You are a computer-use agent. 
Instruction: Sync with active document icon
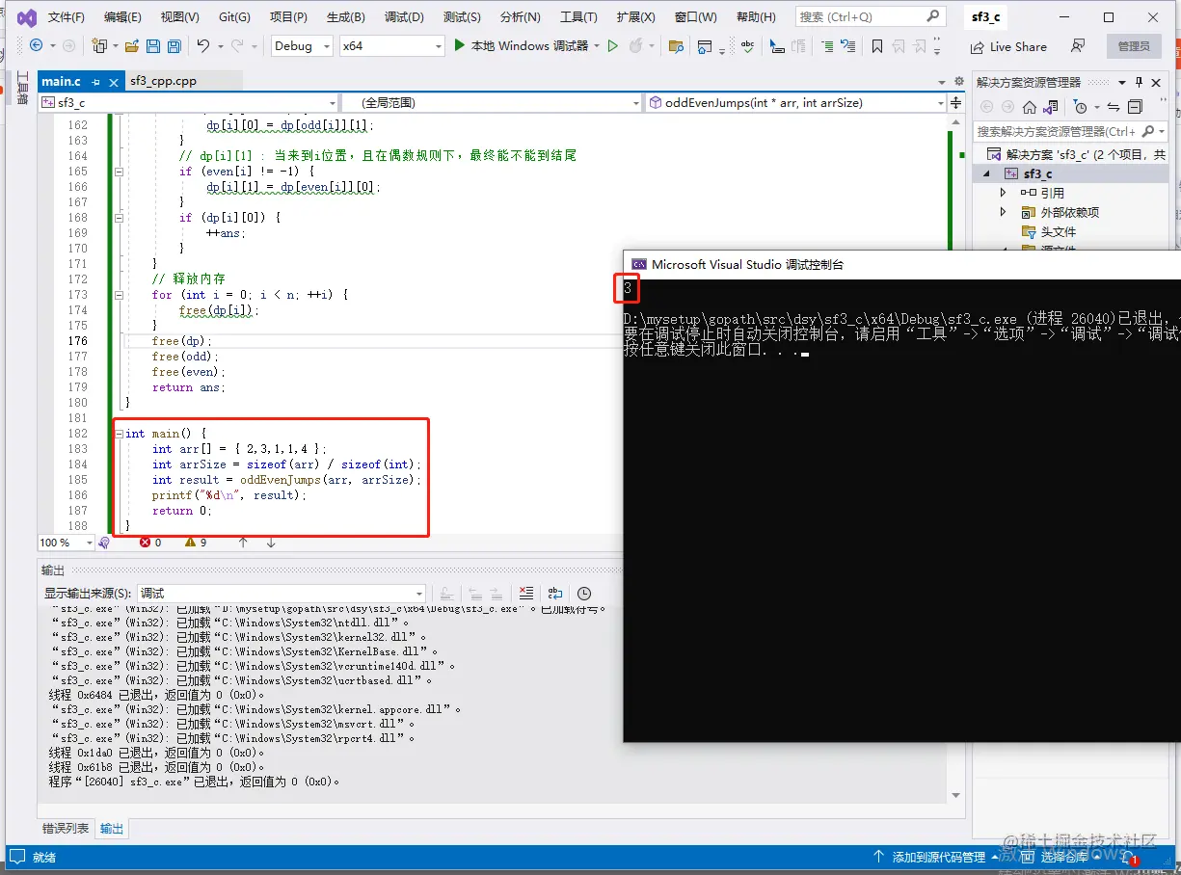coord(1114,107)
